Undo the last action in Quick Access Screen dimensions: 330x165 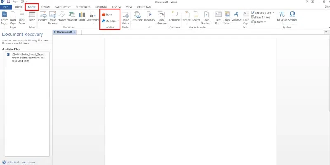click(x=14, y=2)
